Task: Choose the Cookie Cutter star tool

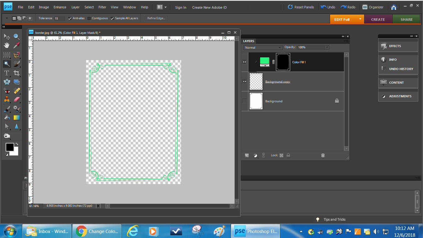Action: point(7,82)
